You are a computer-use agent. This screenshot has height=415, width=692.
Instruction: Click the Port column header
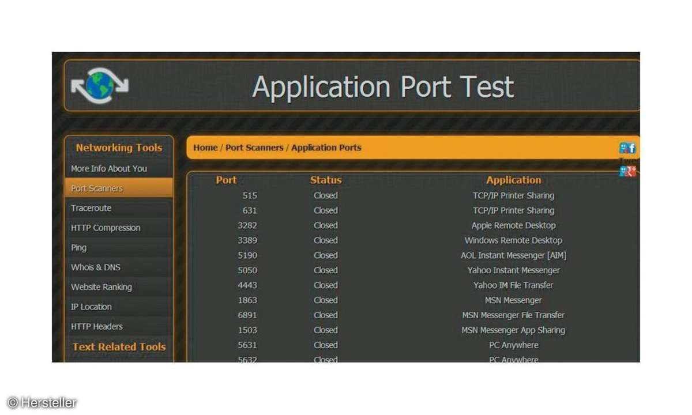pos(226,180)
